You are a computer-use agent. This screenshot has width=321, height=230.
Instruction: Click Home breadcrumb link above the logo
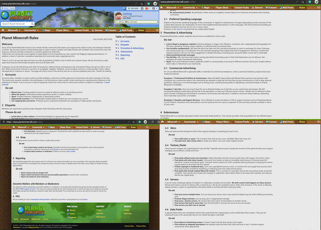6,8
